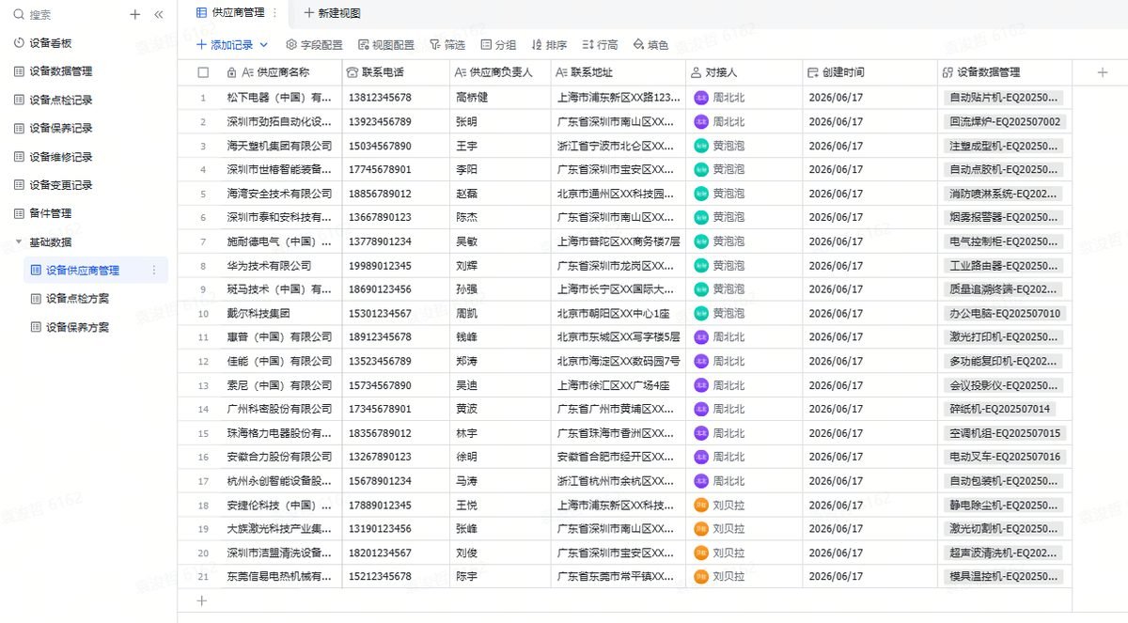Open 设备点检方案 in sidebar
1128x623 pixels.
tap(78, 299)
